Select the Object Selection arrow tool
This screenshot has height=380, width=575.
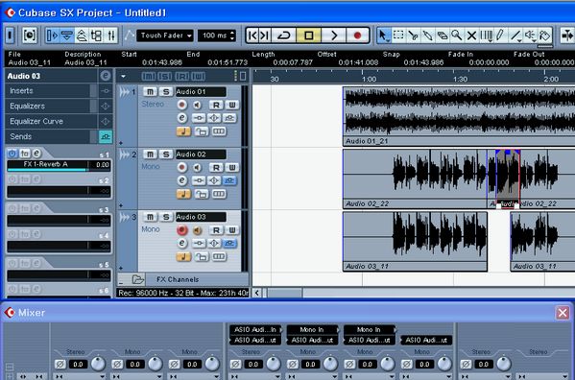[x=383, y=36]
